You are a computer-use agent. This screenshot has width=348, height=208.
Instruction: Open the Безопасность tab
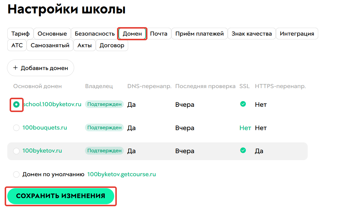tap(95, 34)
